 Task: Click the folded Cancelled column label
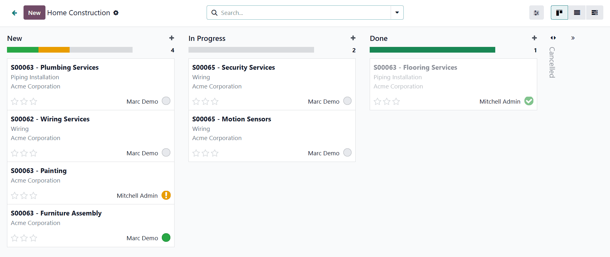coord(552,62)
